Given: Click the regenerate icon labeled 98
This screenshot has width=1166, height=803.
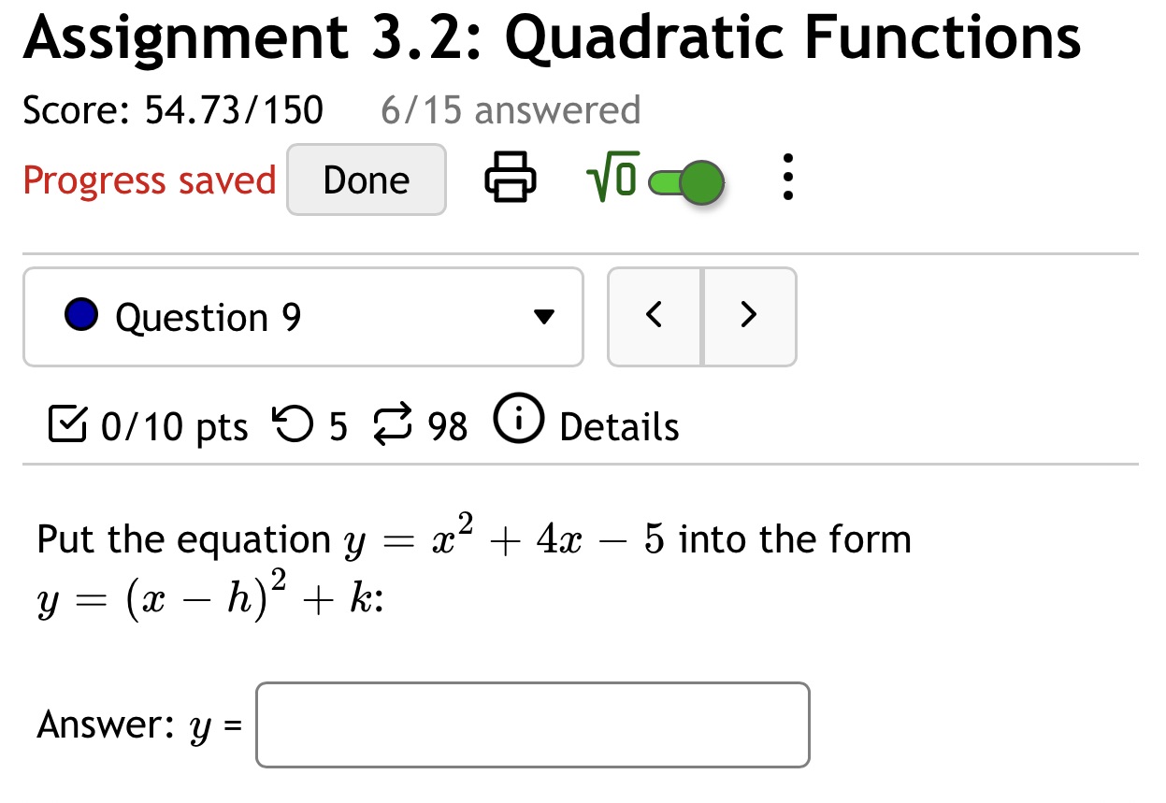Looking at the screenshot, I should point(395,423).
